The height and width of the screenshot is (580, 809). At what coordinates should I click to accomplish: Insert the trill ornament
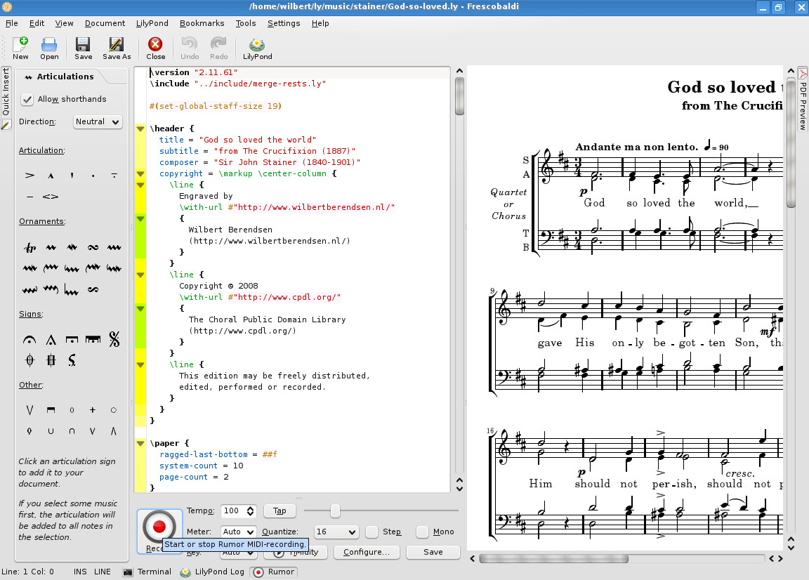30,248
